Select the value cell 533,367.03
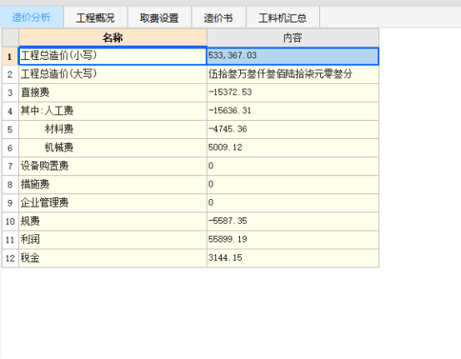Viewport: 461px width, 359px height. pos(293,56)
